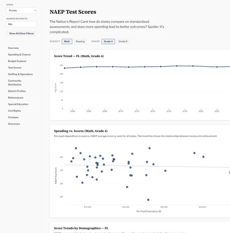Click the 'GRADE:' label
Viewport: 230px width, 233px height.
[x=96, y=41]
